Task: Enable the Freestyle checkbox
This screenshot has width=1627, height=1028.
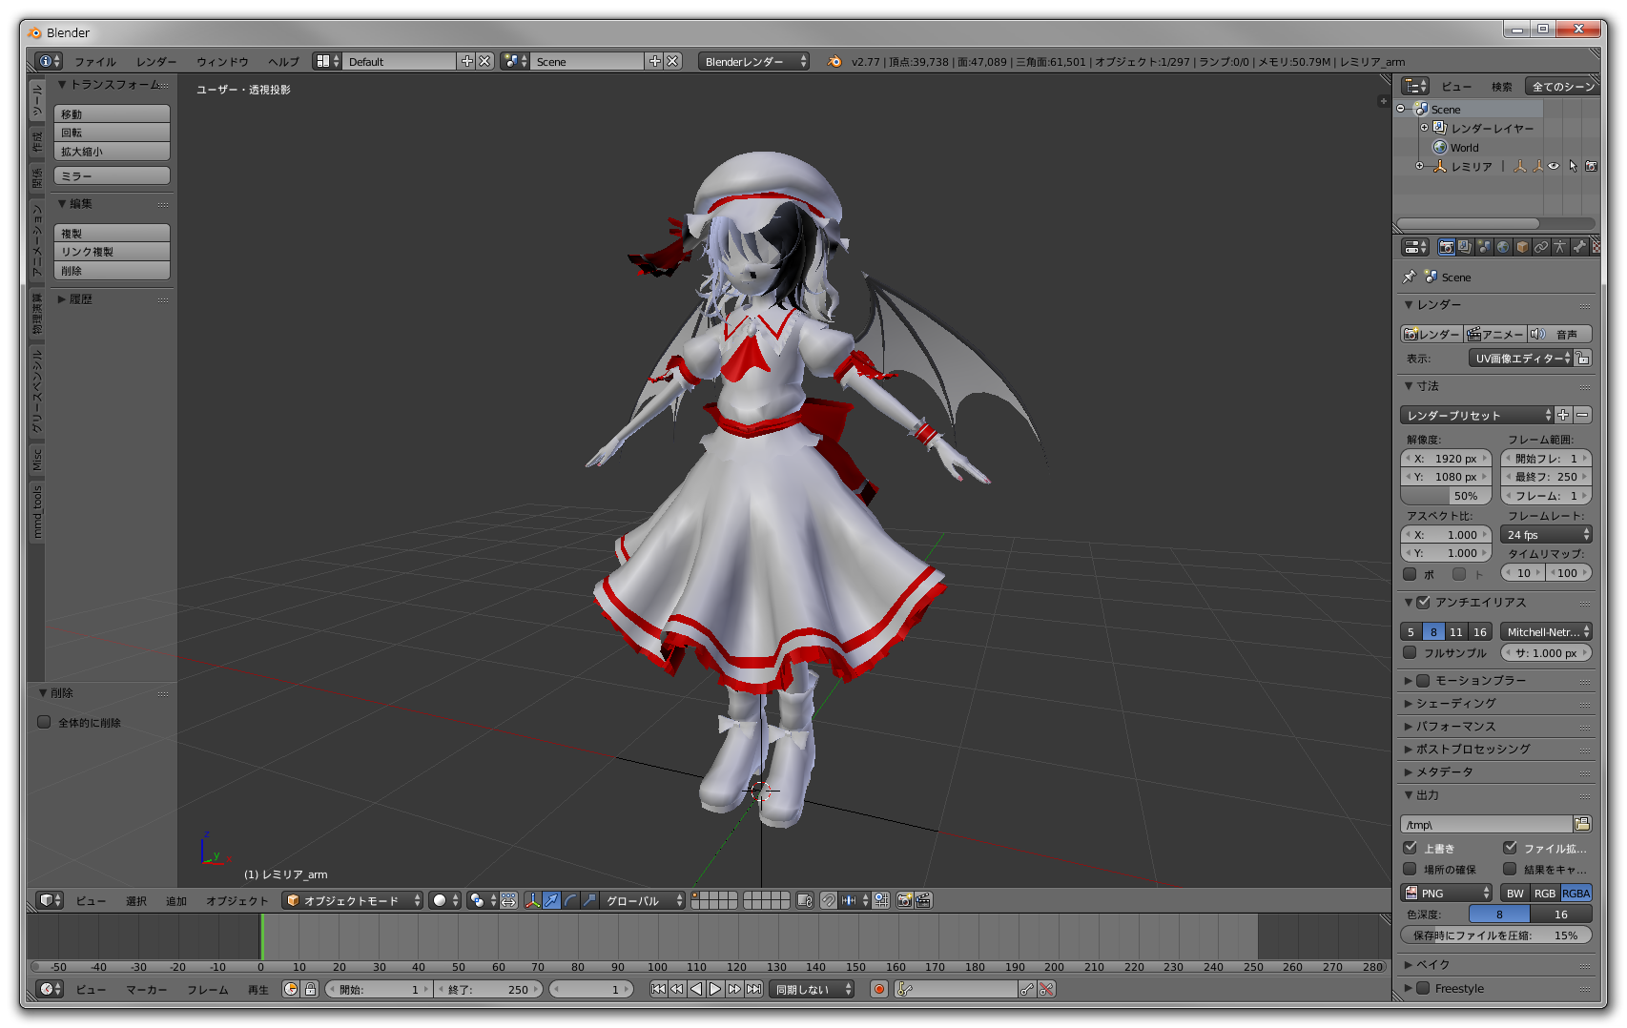Action: (1423, 988)
